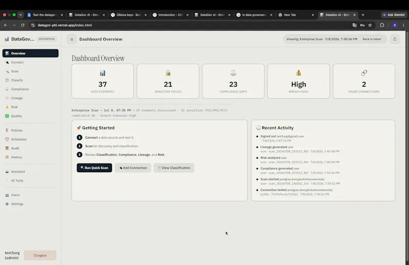Click the ENTERPRISE badge
Viewport: 409px width, 265px height.
click(47, 39)
